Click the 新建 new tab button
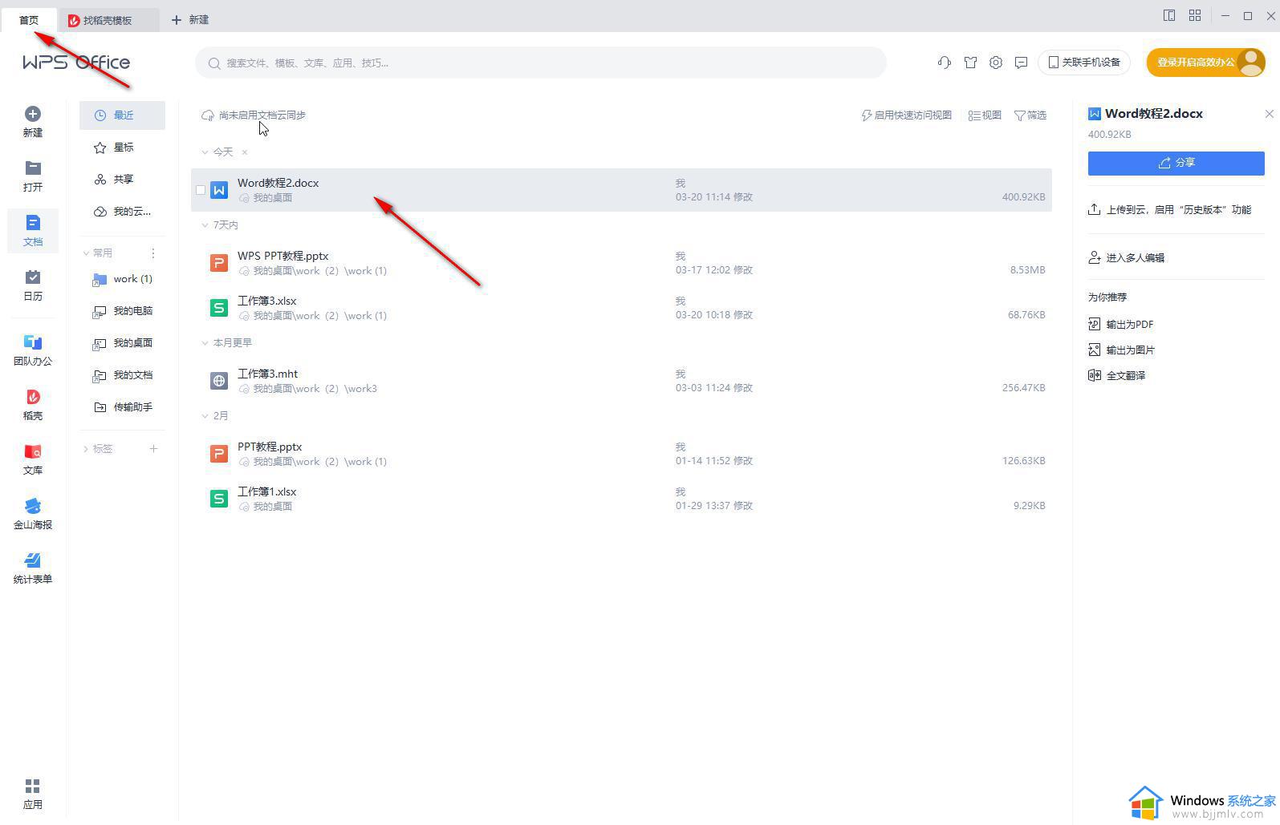The width and height of the screenshot is (1280, 825). pos(190,20)
